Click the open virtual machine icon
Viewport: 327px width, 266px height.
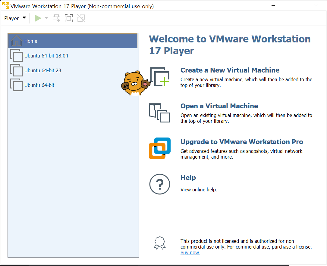(x=159, y=113)
